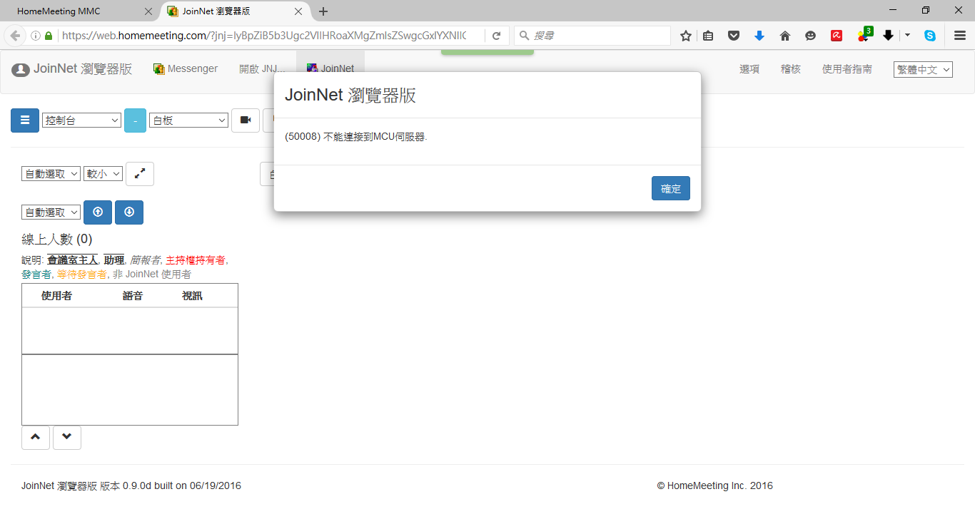The image size is (975, 519).
Task: Click the Skype toolbar icon
Action: pyautogui.click(x=930, y=36)
